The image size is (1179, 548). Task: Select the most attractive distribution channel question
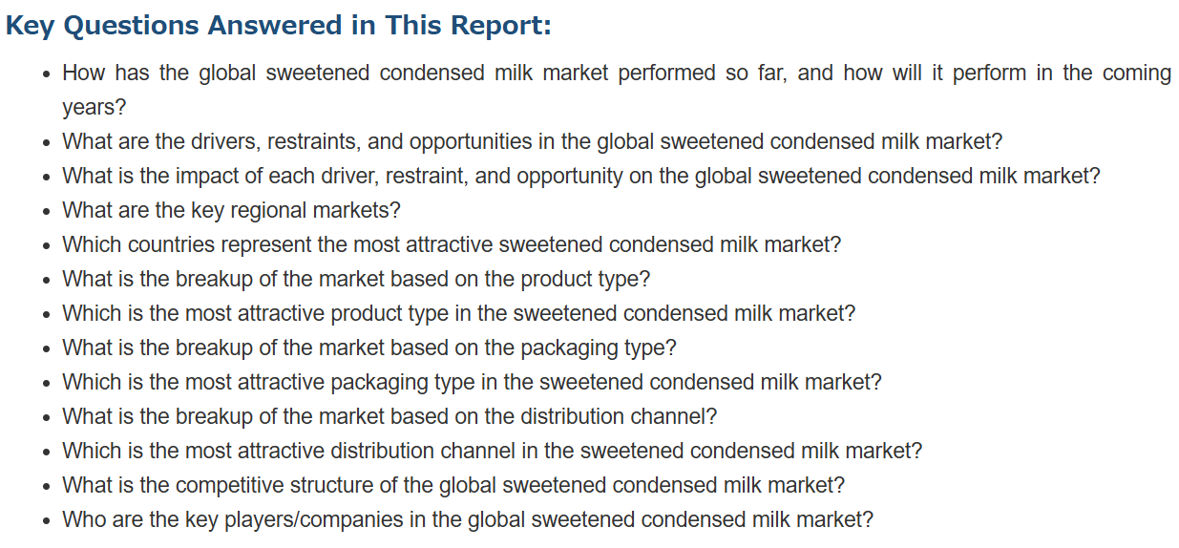[493, 451]
